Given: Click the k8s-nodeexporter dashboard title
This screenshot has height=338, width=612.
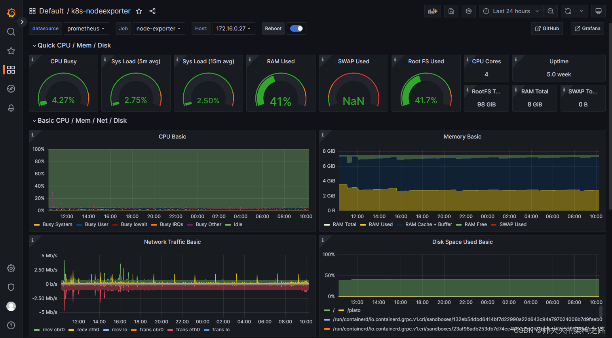Looking at the screenshot, I should pyautogui.click(x=101, y=11).
